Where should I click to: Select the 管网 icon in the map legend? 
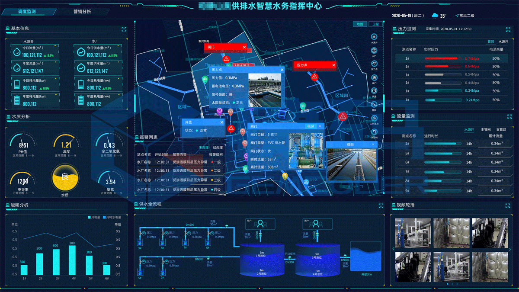(x=373, y=104)
